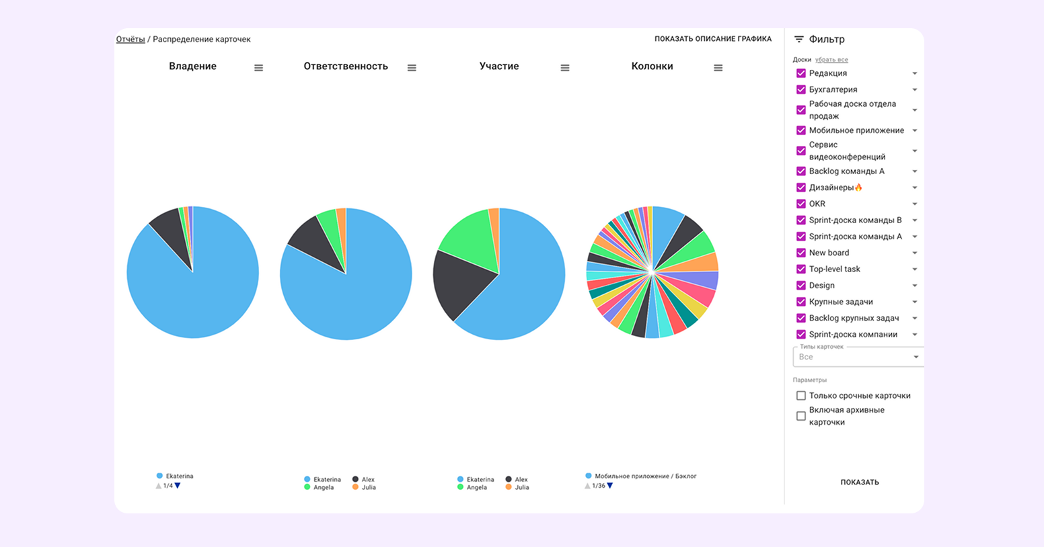Click ПОКАЗАТЬ ОПИСАНИЕ ГРАФИКА button
The height and width of the screenshot is (547, 1044).
[x=712, y=39]
